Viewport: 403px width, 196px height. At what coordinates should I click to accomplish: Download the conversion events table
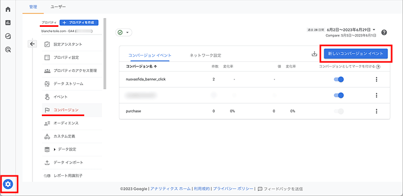[314, 54]
